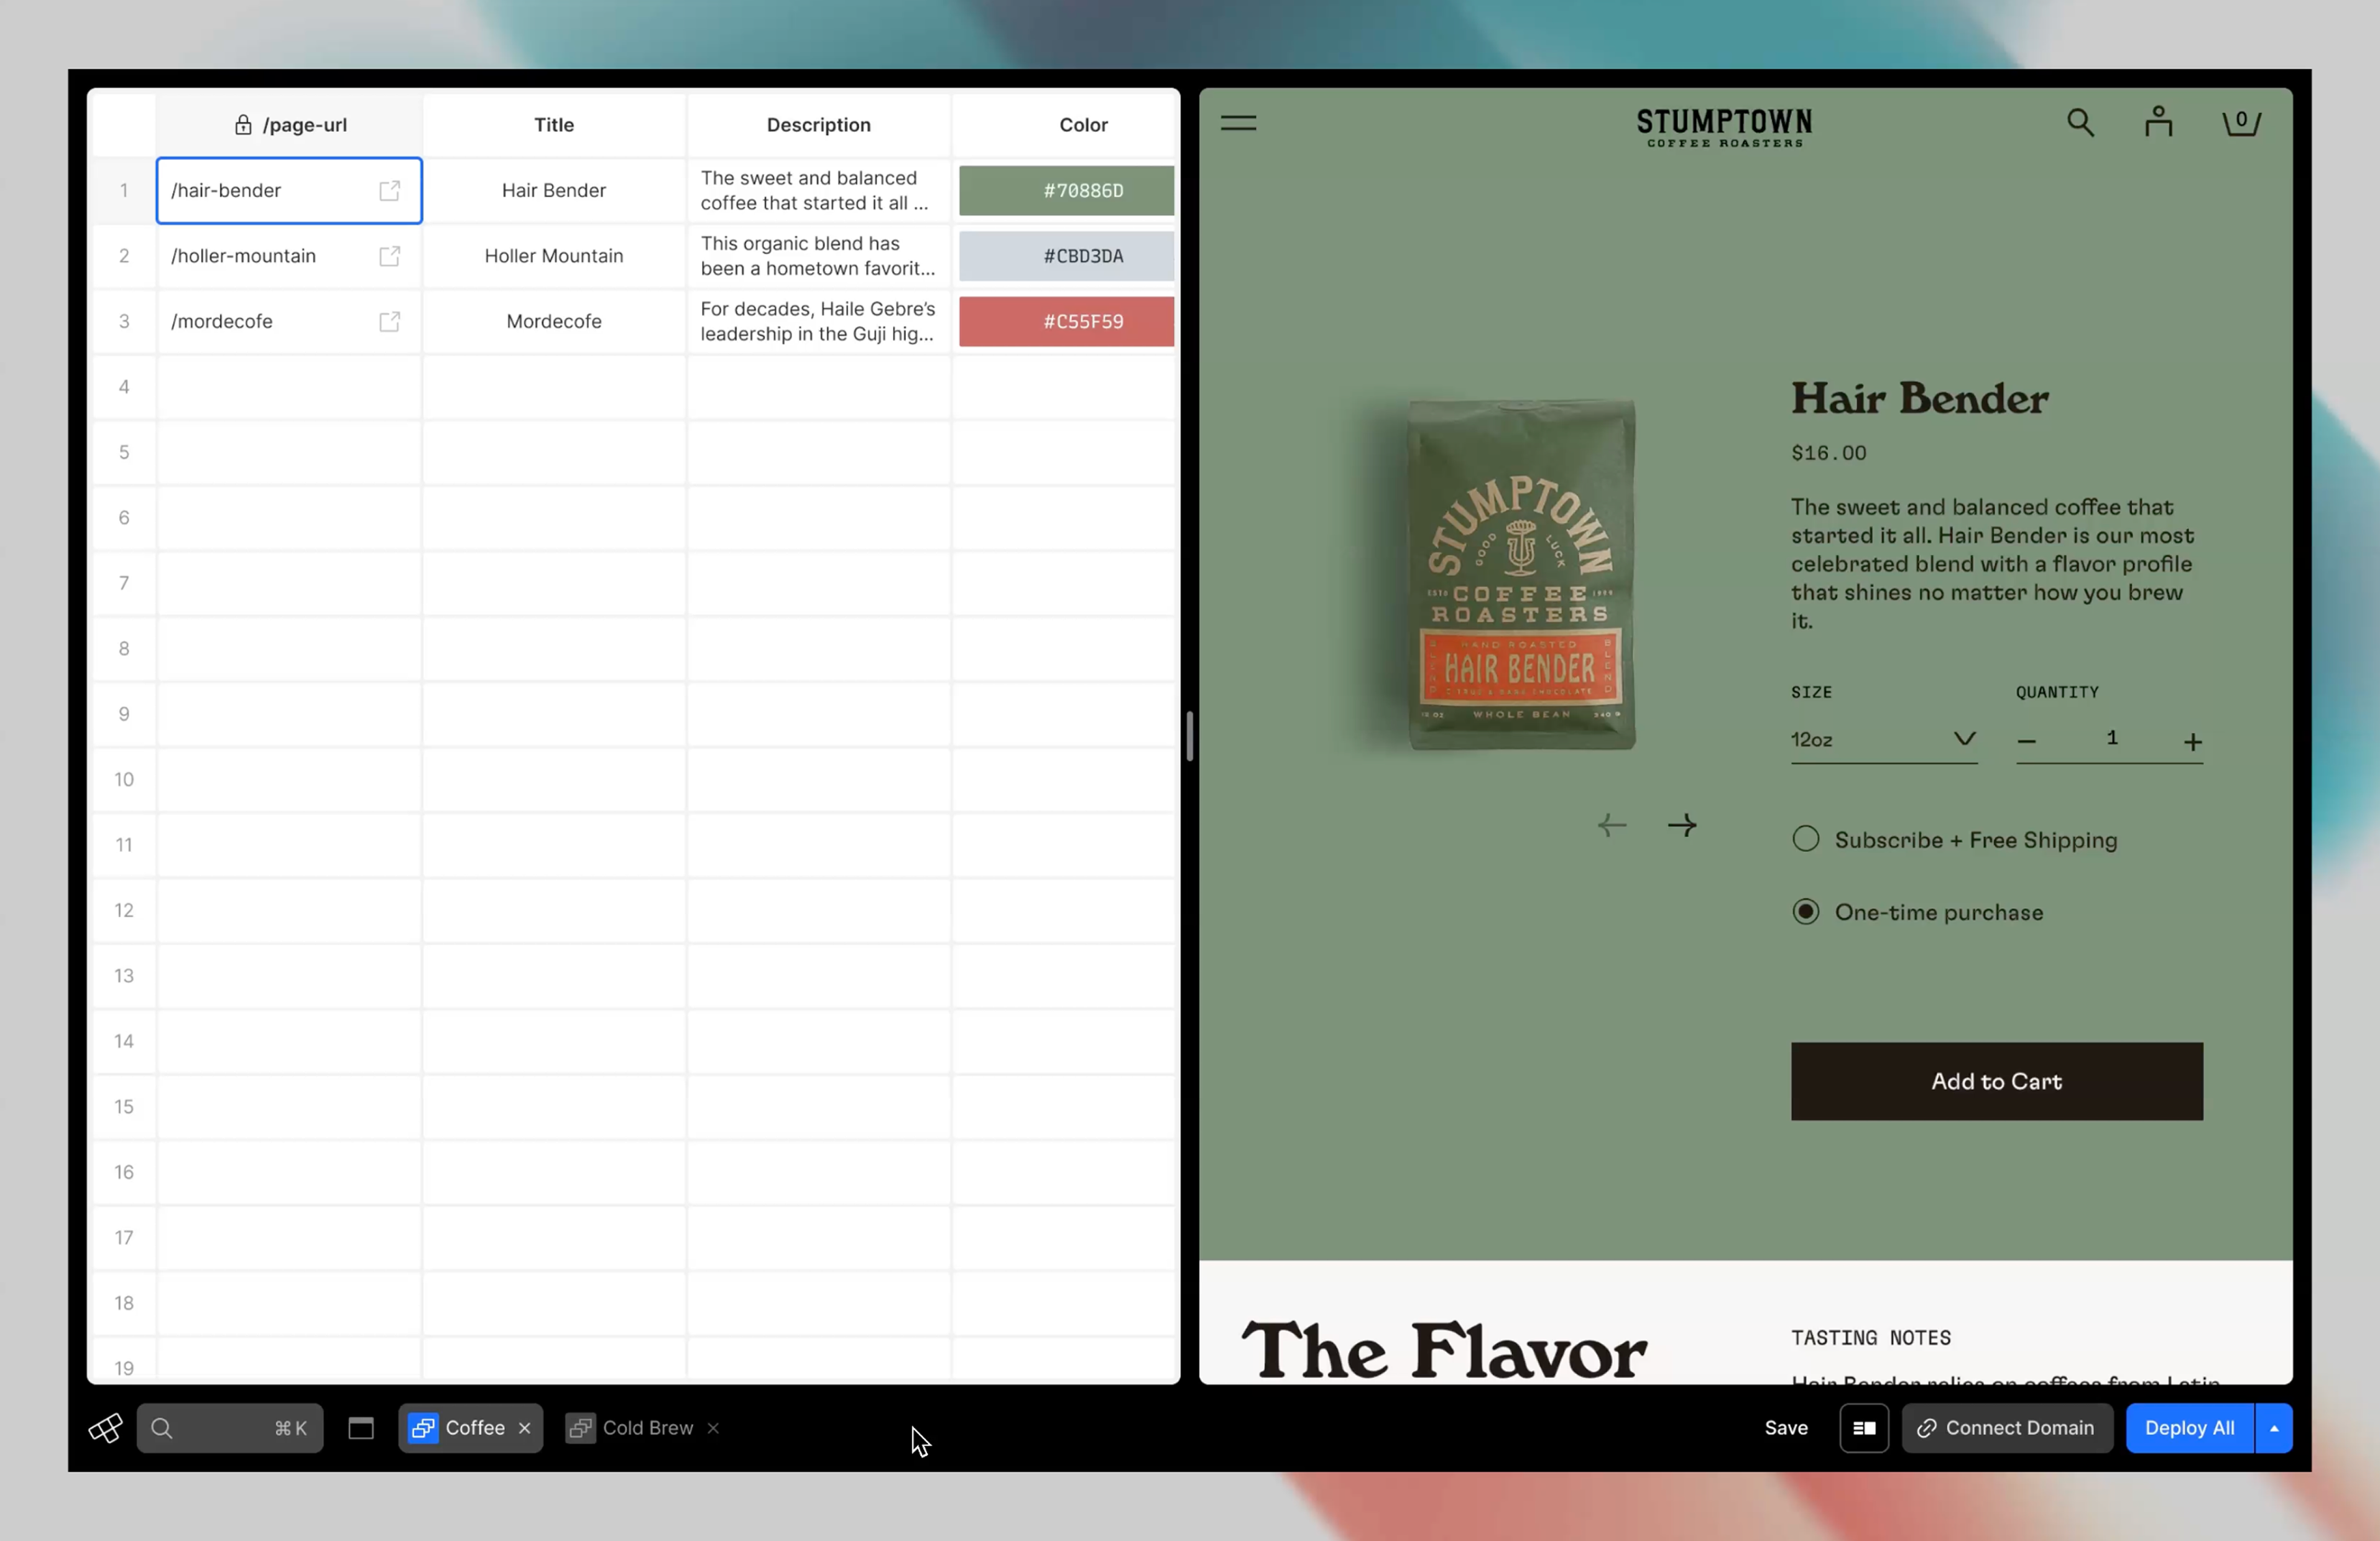Image resolution: width=2380 pixels, height=1541 pixels.
Task: Click the search magnifier in Stumptown header
Action: point(2080,122)
